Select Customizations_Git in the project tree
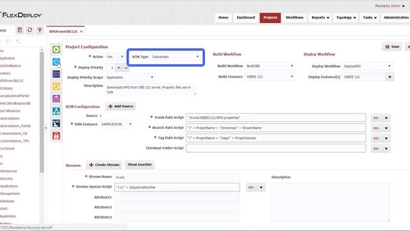This screenshot has height=231, width=410. pos(13,133)
